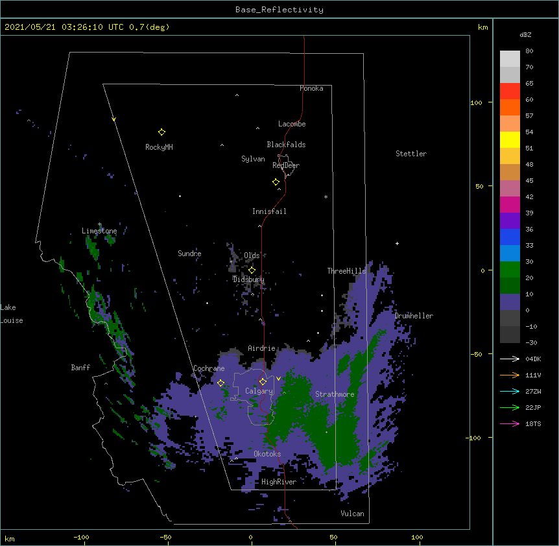The image size is (559, 546).
Task: Click the Lake Louise label
Action: coord(12,314)
